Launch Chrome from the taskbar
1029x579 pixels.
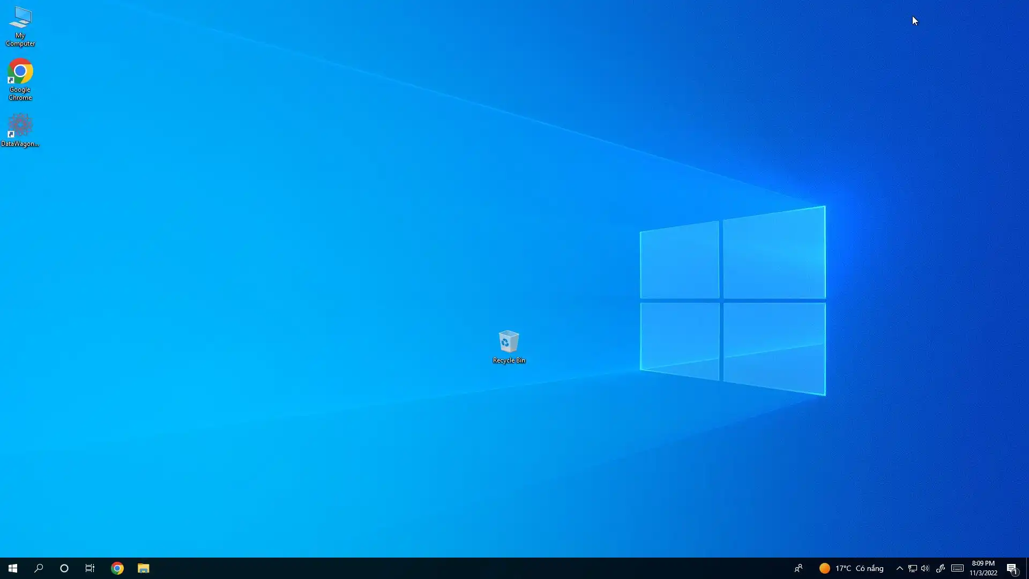(x=117, y=568)
